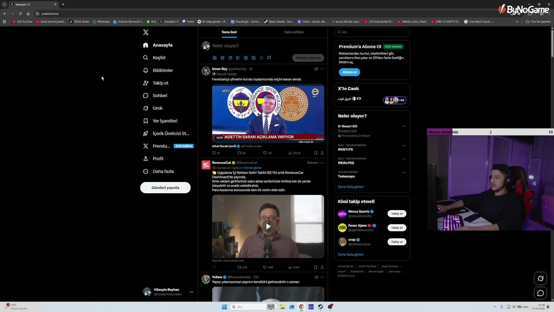Open YouTube bookmark in bookmarks bar

click(x=23, y=21)
